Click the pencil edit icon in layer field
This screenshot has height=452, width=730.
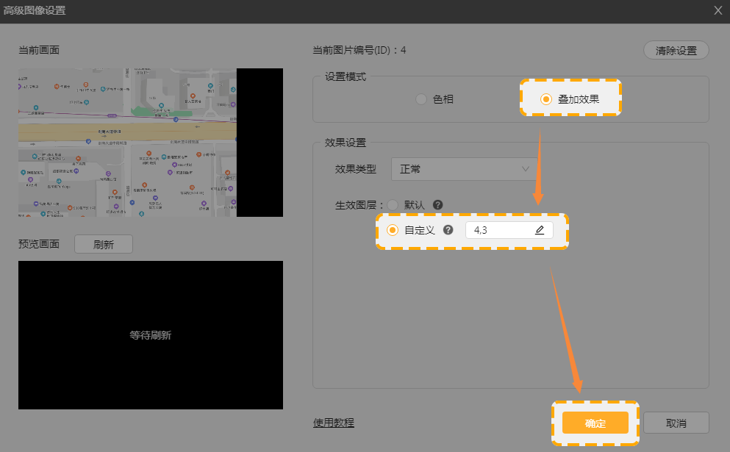coord(540,230)
